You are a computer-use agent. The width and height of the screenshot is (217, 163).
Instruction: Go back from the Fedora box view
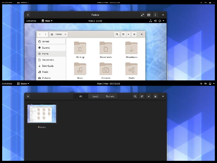[x=28, y=15]
